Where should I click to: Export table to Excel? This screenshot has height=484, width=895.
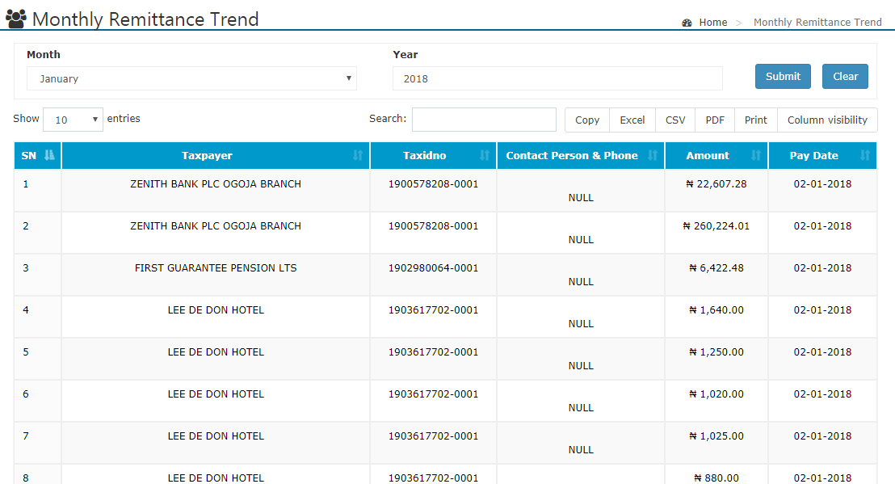632,120
